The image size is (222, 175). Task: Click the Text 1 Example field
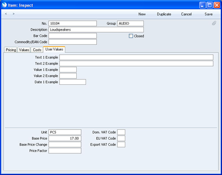[136, 57]
